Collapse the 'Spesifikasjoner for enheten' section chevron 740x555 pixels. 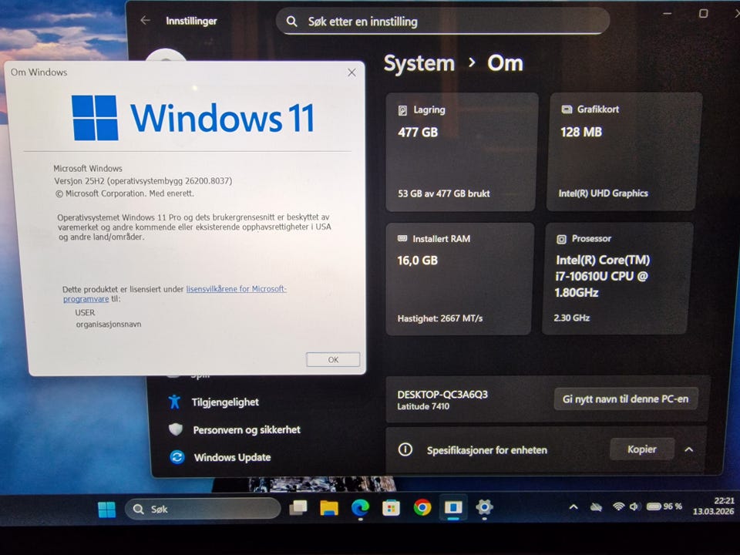[688, 449]
